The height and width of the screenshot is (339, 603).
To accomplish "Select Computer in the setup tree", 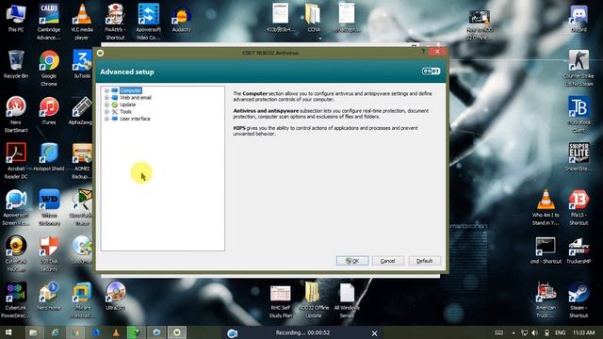I will pos(131,90).
